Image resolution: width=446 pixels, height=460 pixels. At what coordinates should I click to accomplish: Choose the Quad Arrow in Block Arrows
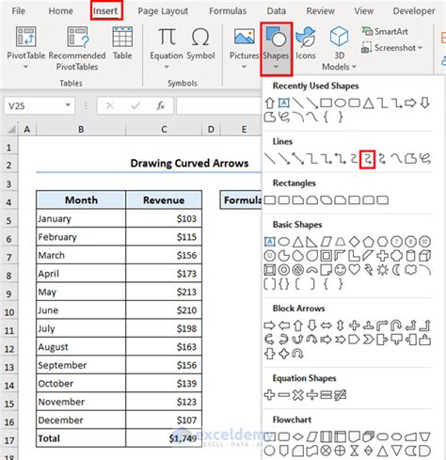pos(355,325)
